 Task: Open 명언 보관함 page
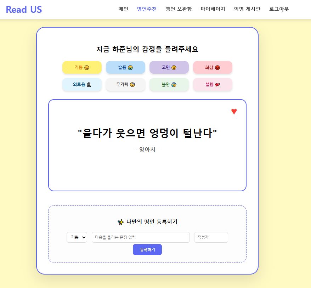(x=179, y=9)
